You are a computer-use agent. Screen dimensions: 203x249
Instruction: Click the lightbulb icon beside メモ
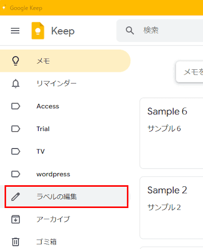click(16, 61)
